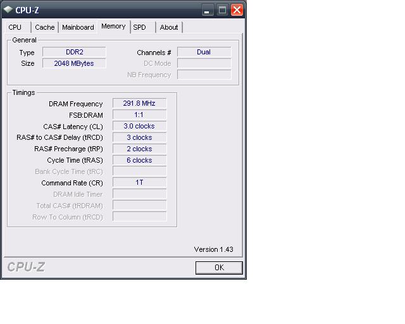Viewport: 405px width, 324px height.
Task: Click the DRAM Frequency value 291.8 MHz
Action: [x=139, y=103]
